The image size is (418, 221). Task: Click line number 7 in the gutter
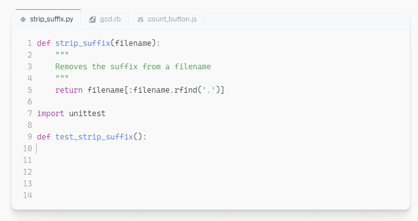click(x=30, y=113)
